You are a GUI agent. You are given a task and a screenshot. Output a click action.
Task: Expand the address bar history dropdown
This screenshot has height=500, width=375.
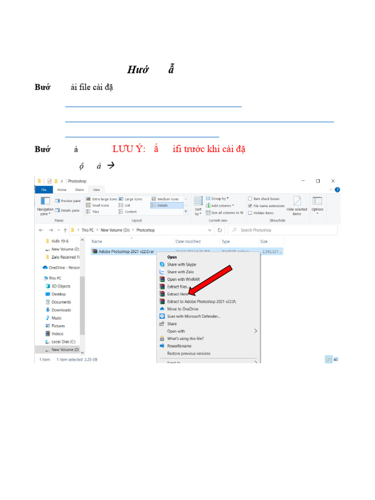209,230
